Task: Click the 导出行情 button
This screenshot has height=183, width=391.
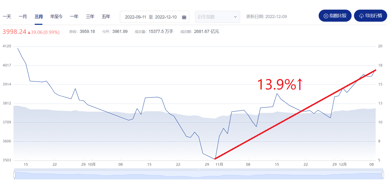Action: pyautogui.click(x=370, y=16)
